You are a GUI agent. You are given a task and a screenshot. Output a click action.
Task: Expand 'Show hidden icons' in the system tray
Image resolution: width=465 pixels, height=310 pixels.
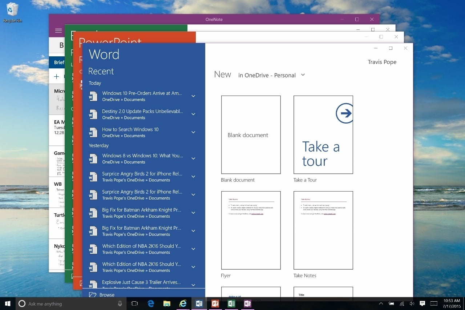pyautogui.click(x=381, y=303)
